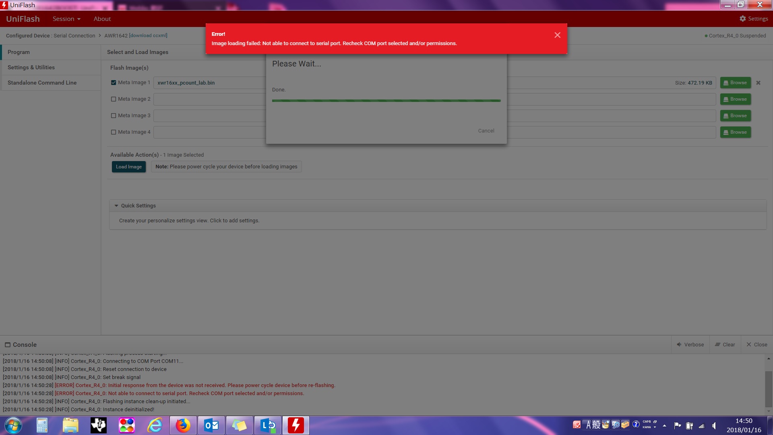The height and width of the screenshot is (435, 773).
Task: Dismiss the red error banner
Action: [557, 35]
